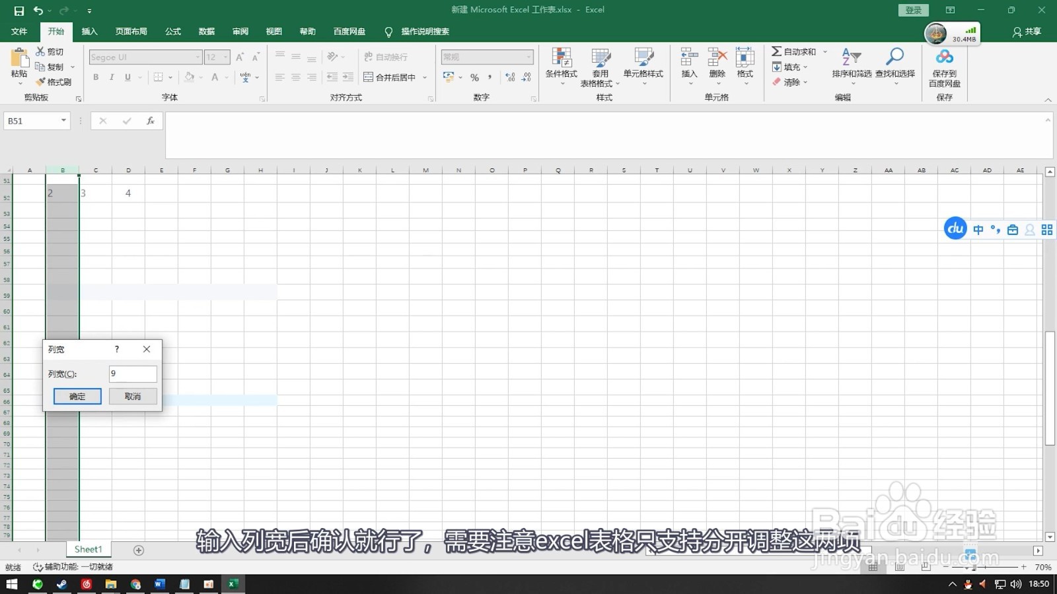Toggle Wrap Text (自动换行)
1057x594 pixels.
(386, 57)
